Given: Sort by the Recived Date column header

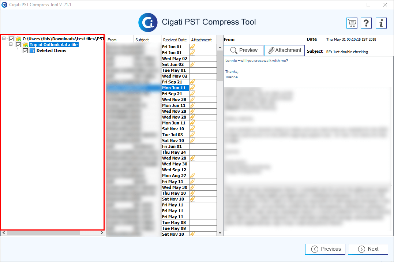Looking at the screenshot, I should coord(175,40).
